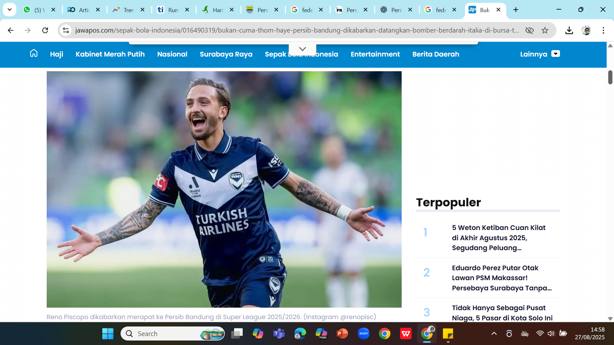Open Microsoft 365 Copilot app
Screen dimensions: 614x345
coord(321,334)
